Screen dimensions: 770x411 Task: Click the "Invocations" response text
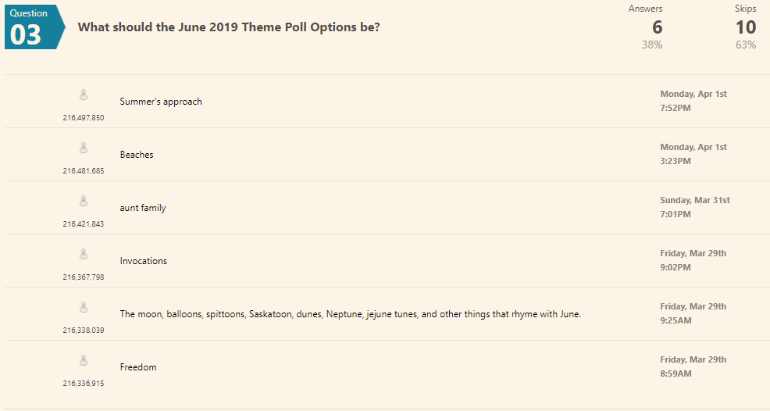click(x=144, y=261)
